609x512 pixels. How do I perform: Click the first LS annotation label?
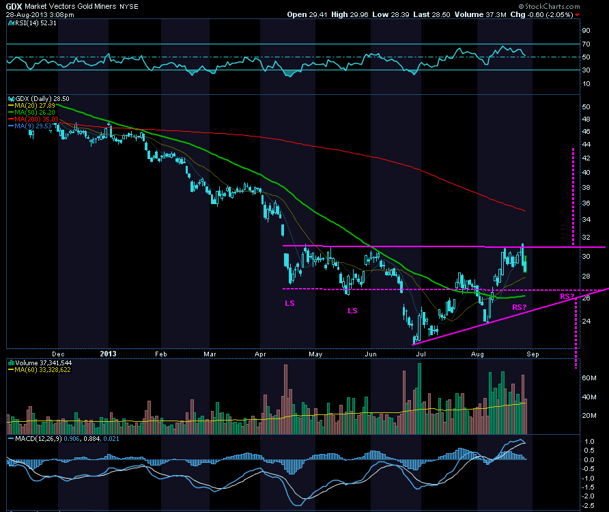tap(289, 303)
